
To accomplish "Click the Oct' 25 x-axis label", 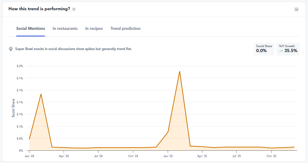I will [x=271, y=157].
